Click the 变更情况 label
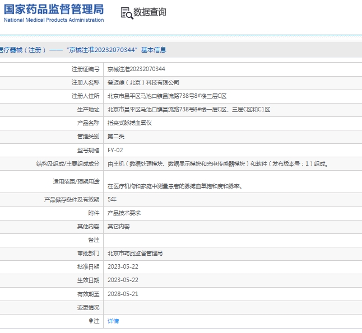Viewport: 362px width, 333px height. coord(88,307)
